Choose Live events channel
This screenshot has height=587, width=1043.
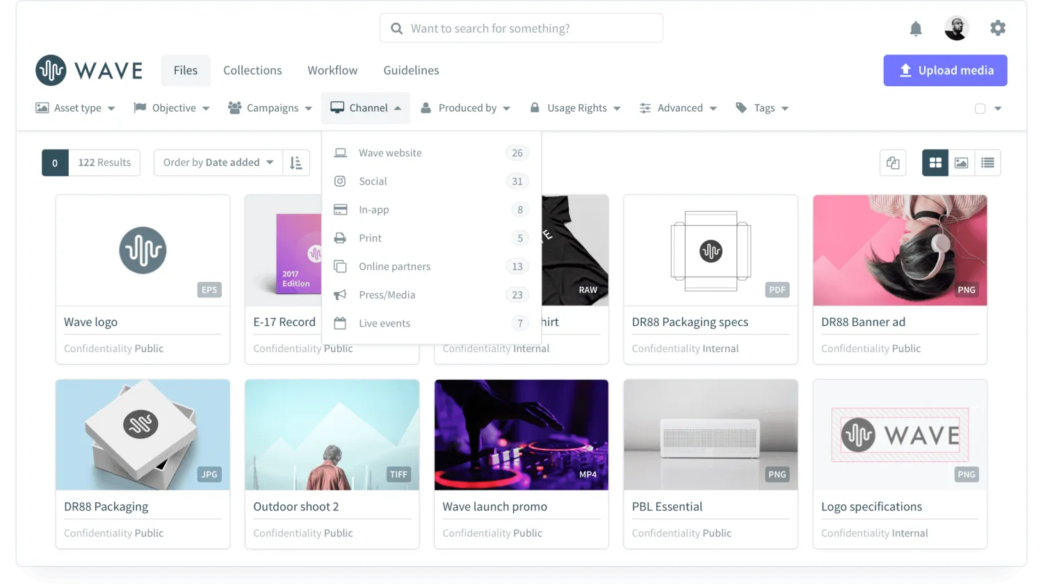pyautogui.click(x=431, y=323)
